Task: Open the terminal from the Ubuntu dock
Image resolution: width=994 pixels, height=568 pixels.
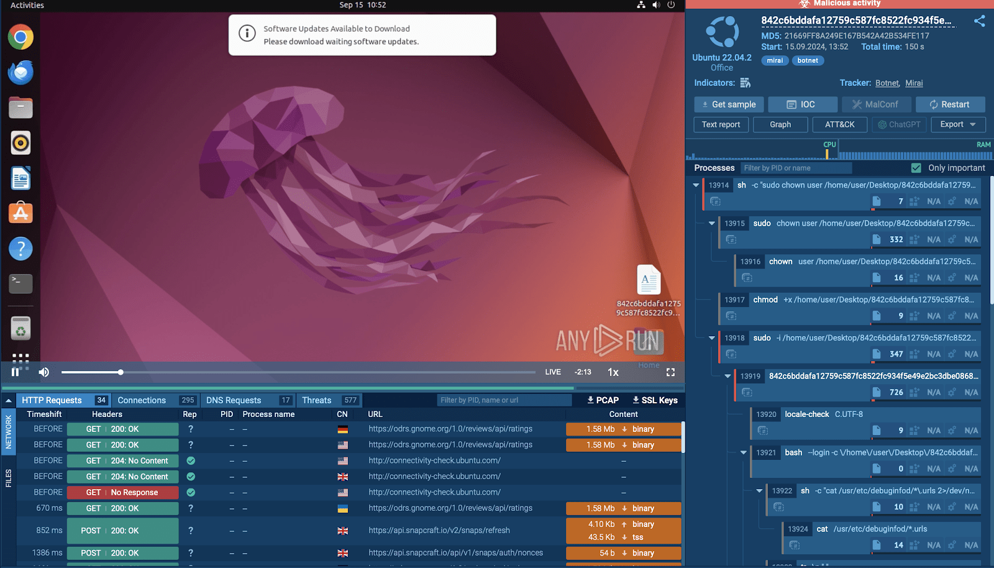Action: [21, 283]
